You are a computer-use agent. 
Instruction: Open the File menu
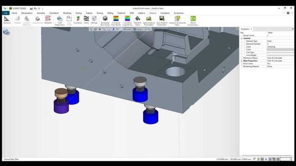[6, 13]
